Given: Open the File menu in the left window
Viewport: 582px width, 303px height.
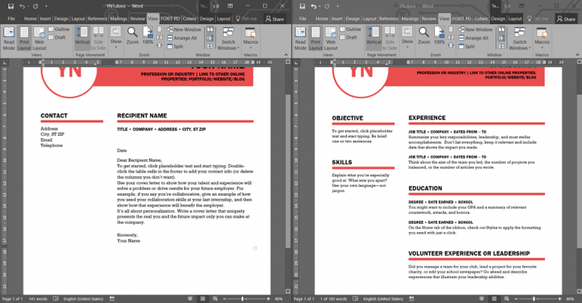Looking at the screenshot, I should click(11, 18).
